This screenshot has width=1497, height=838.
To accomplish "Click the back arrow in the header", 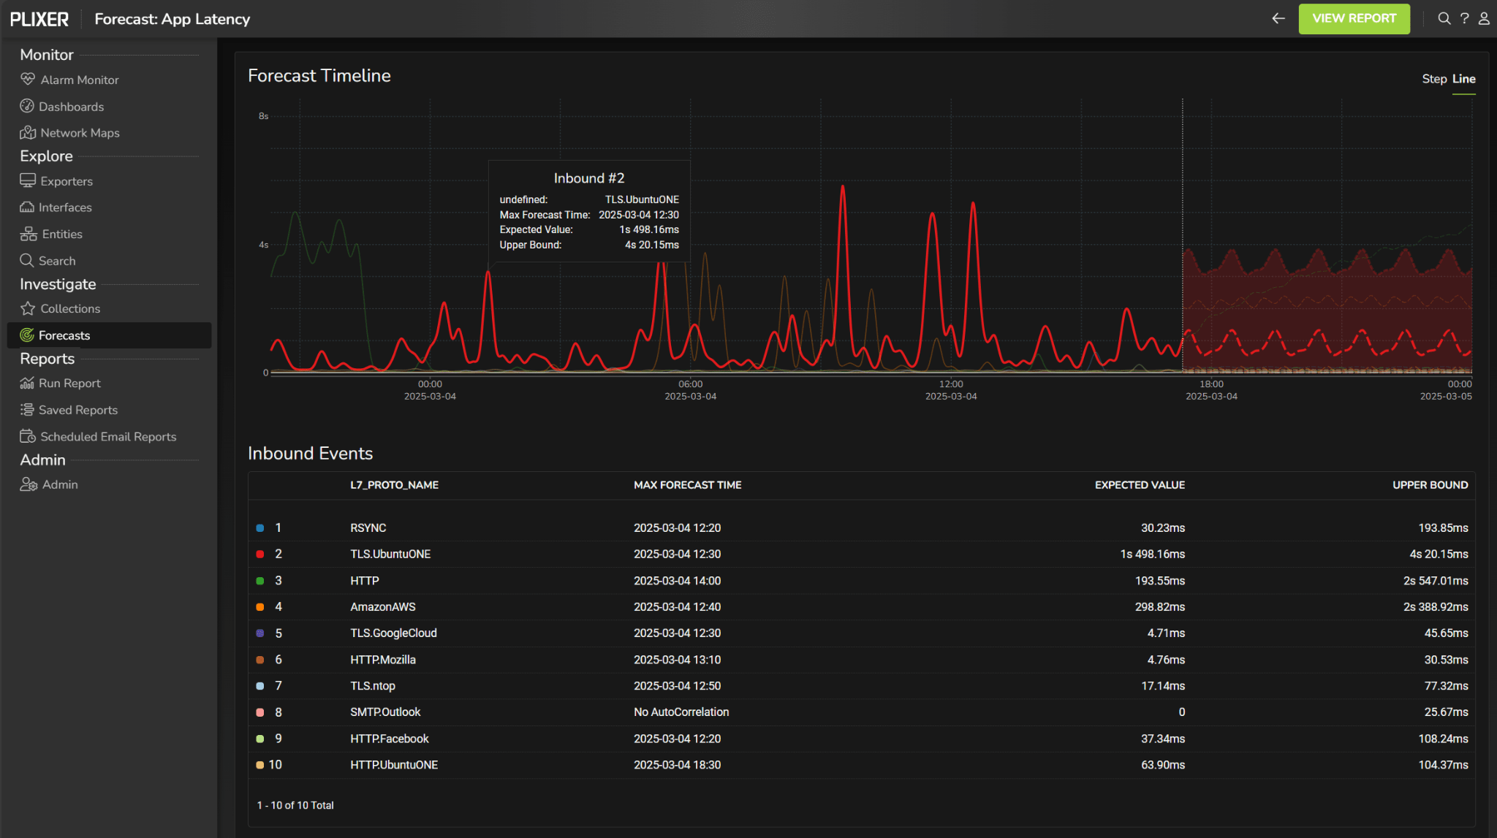I will pos(1277,18).
